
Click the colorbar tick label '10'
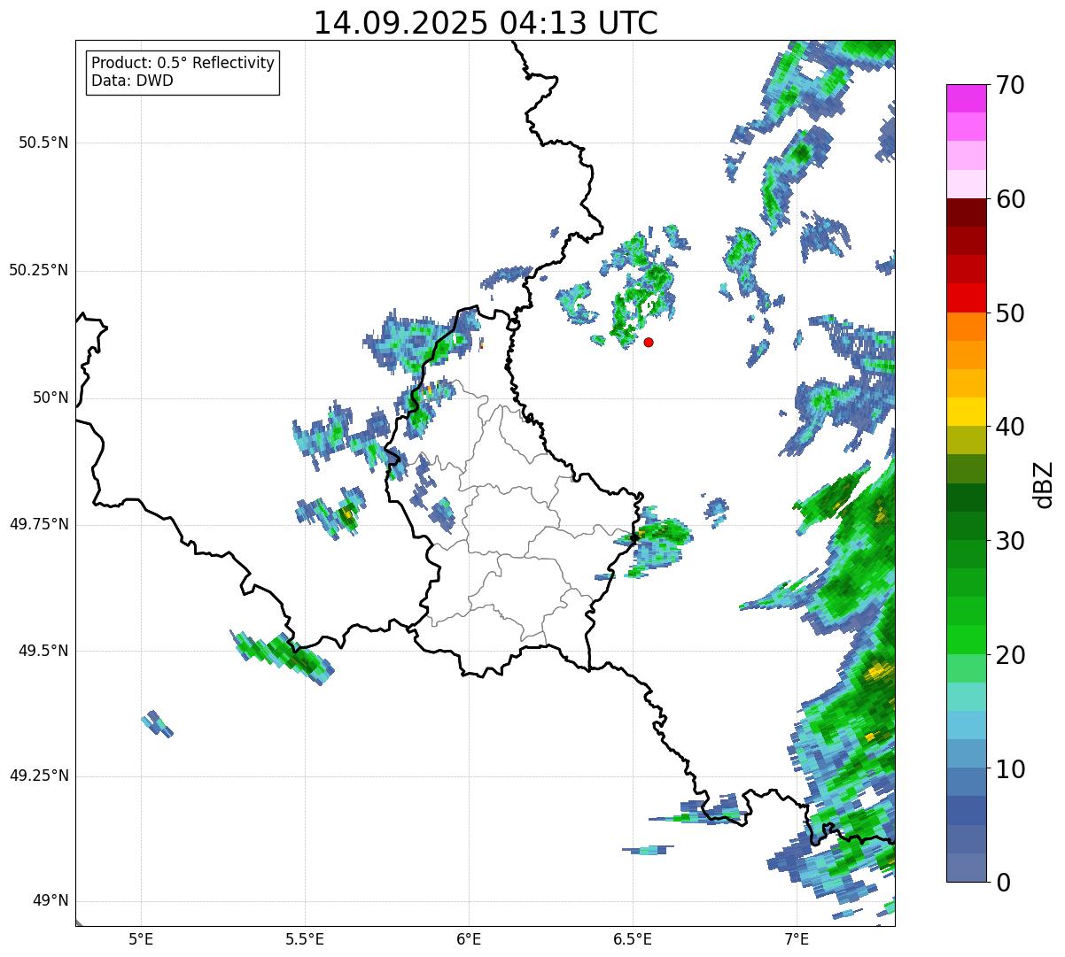coord(1010,769)
